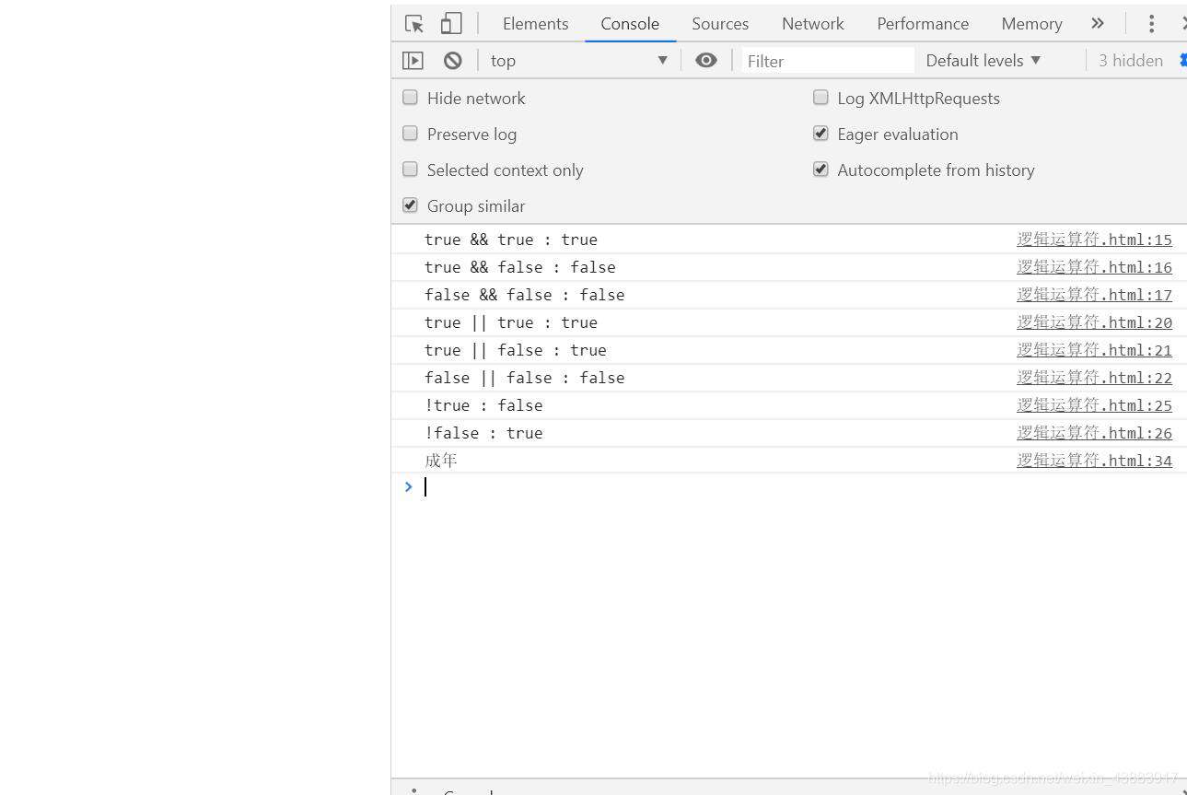This screenshot has height=795, width=1187.
Task: Click the 3 hidden messages label
Action: coord(1130,61)
